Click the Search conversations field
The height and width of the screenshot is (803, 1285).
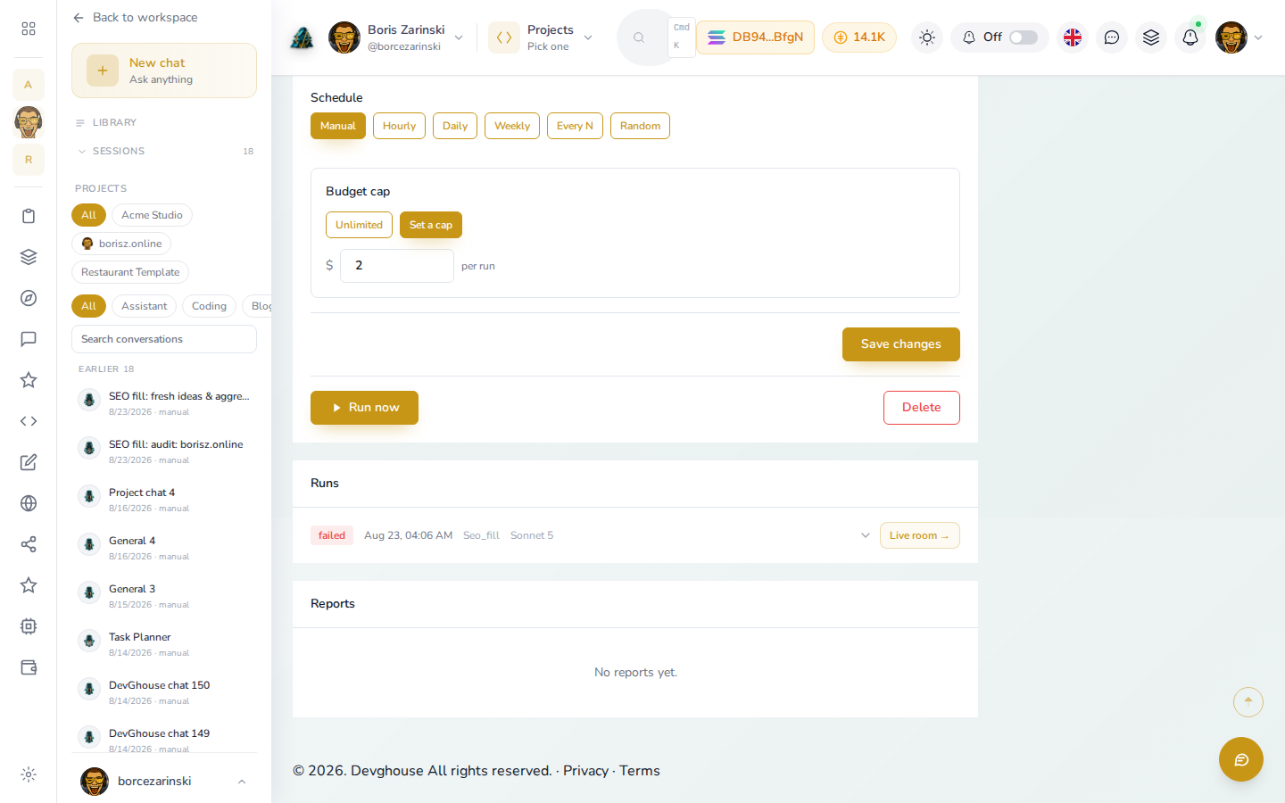click(x=164, y=339)
